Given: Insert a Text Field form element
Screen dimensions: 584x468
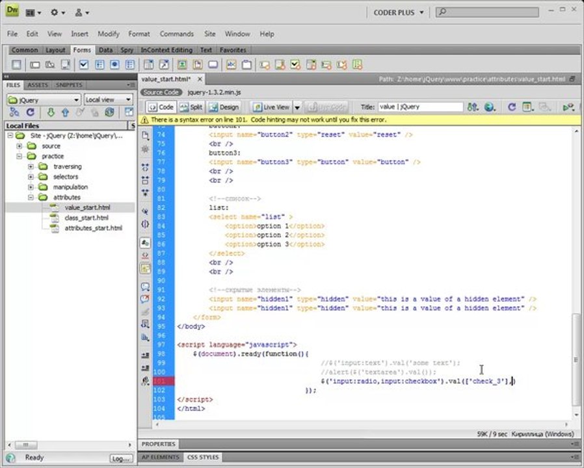Looking at the screenshot, I should (35, 65).
